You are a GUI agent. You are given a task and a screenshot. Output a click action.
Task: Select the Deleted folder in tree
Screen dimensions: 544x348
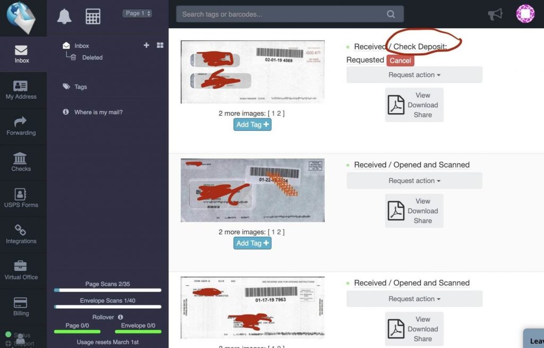[92, 57]
